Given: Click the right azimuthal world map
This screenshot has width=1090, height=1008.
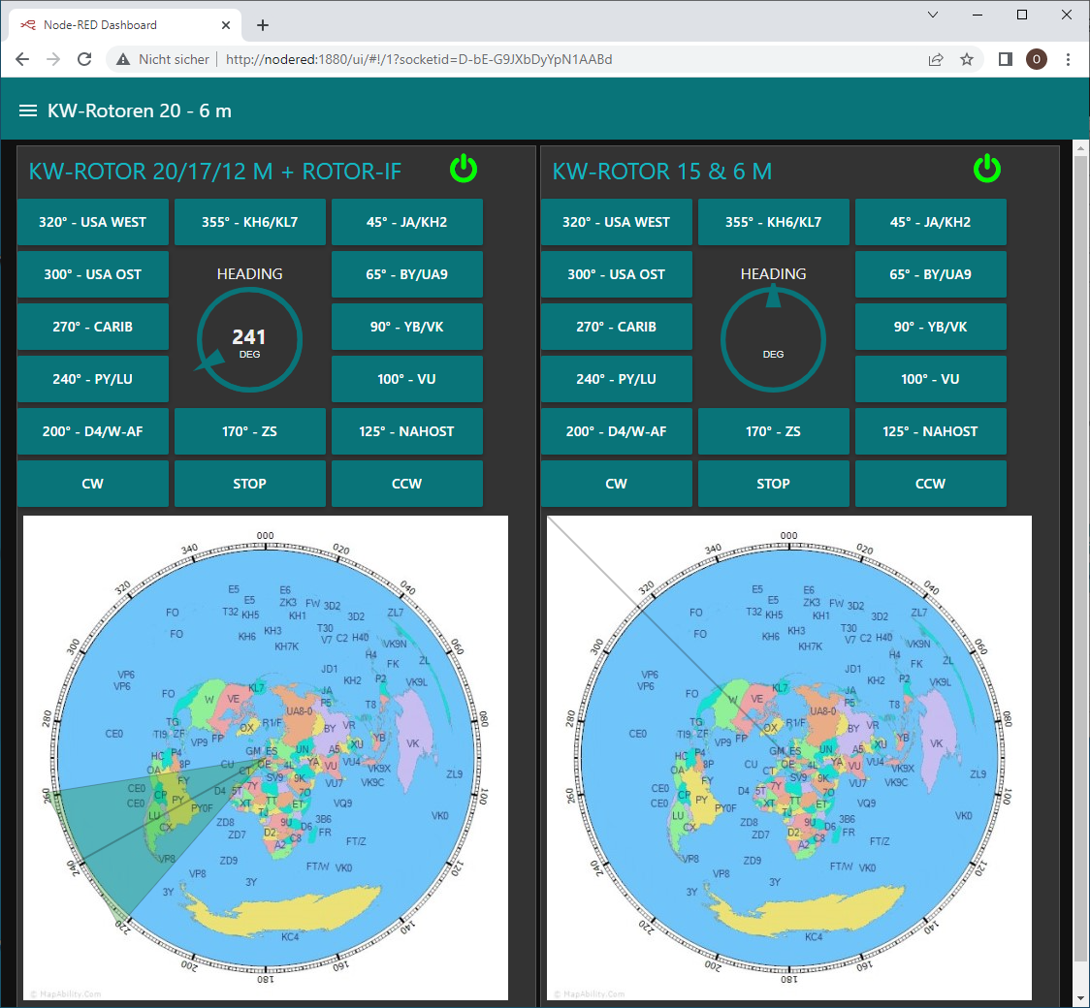Looking at the screenshot, I should click(x=789, y=758).
